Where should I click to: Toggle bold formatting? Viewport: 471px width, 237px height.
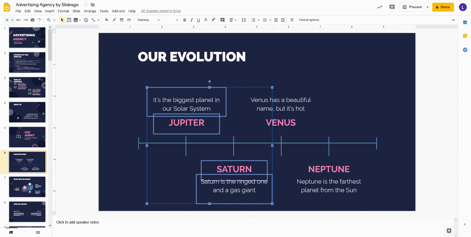185,20
